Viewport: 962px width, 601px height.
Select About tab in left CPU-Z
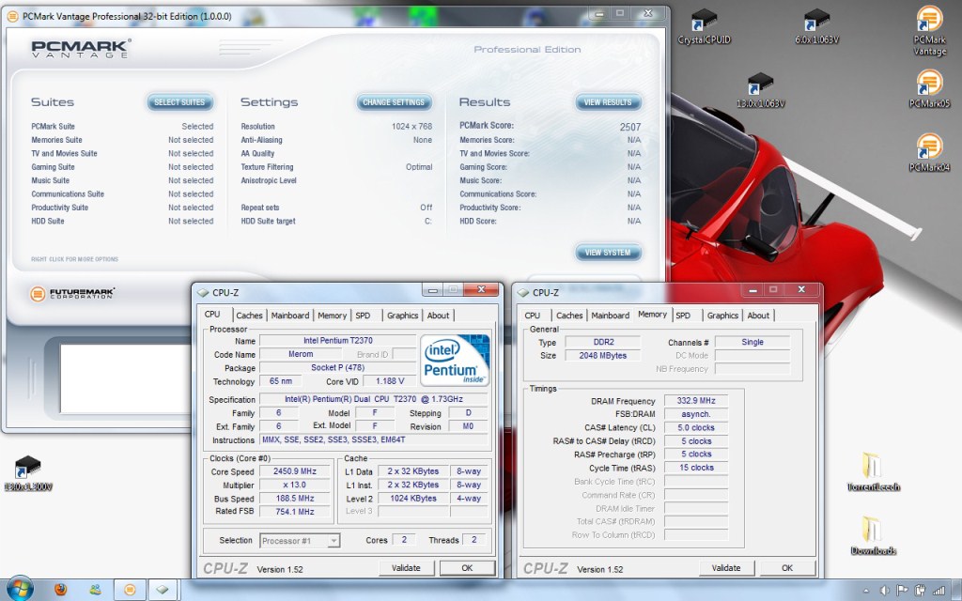438,316
